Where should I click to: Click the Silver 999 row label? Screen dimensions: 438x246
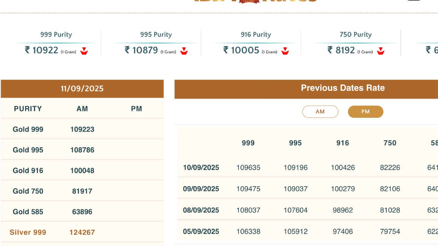[x=28, y=233]
